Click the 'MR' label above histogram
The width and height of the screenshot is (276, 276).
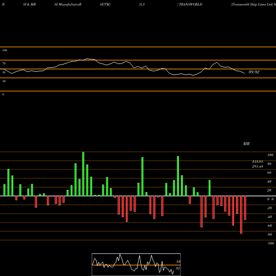pyautogui.click(x=246, y=144)
